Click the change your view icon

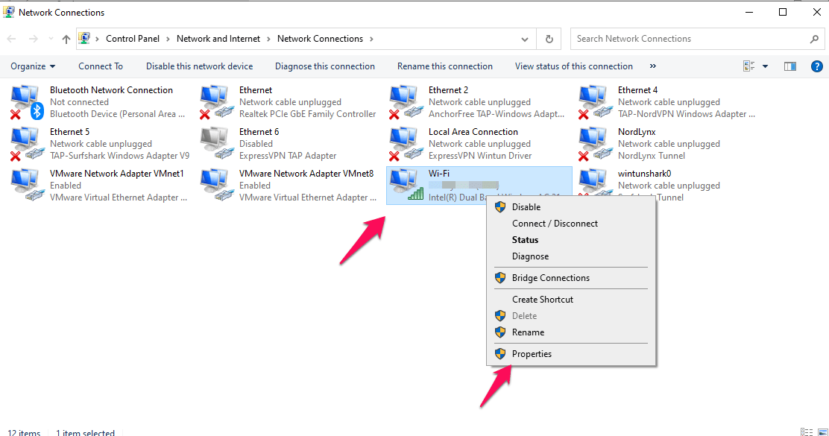pyautogui.click(x=748, y=66)
